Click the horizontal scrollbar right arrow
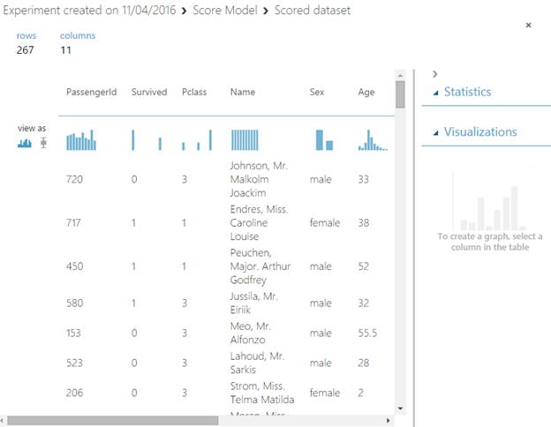Viewport: 551px width, 427px height. pos(388,420)
